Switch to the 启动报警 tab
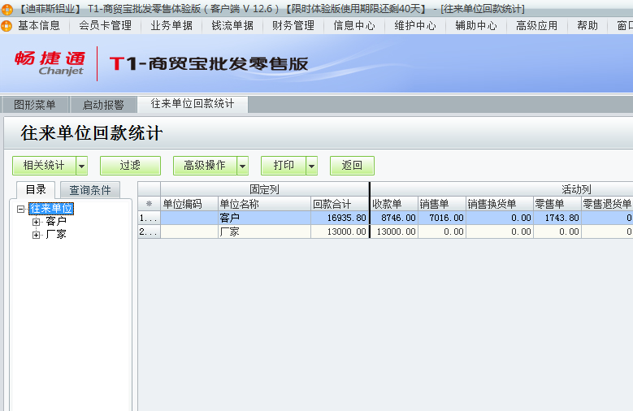This screenshot has height=411, width=633. click(x=103, y=105)
